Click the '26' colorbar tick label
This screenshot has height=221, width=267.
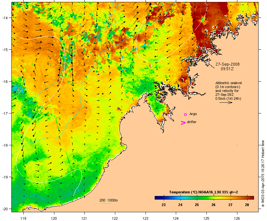click(213, 205)
